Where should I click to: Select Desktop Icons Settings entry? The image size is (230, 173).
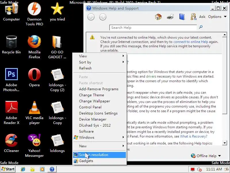[99, 113]
